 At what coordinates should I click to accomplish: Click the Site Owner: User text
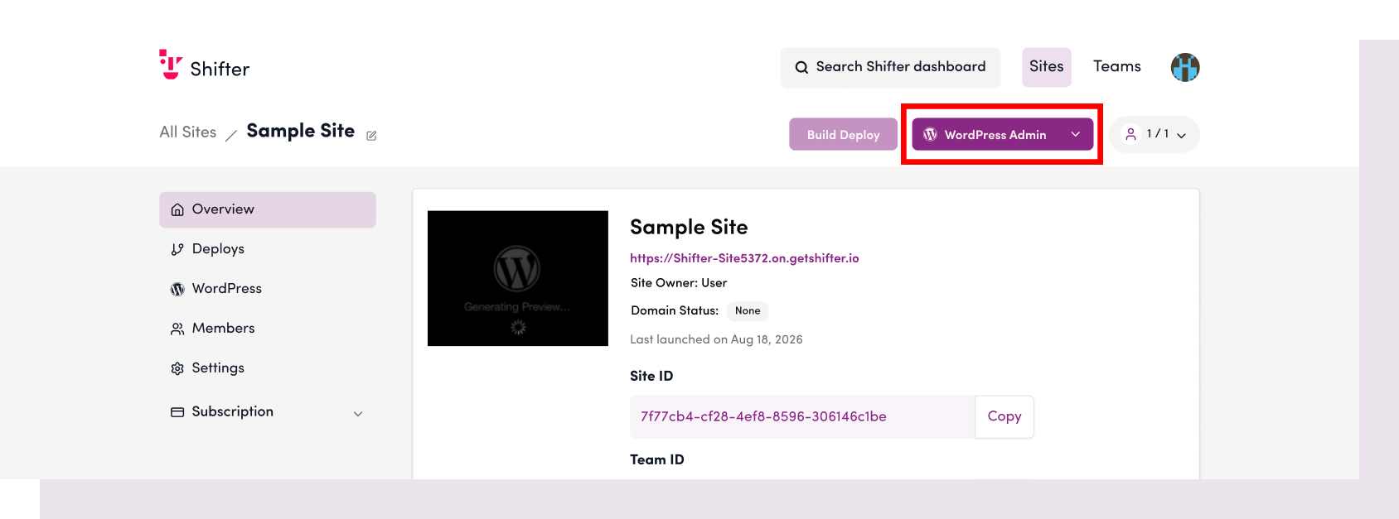click(679, 283)
